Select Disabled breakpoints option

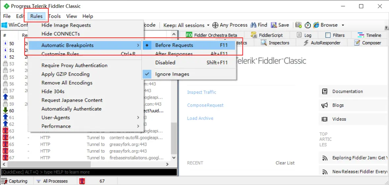(165, 63)
